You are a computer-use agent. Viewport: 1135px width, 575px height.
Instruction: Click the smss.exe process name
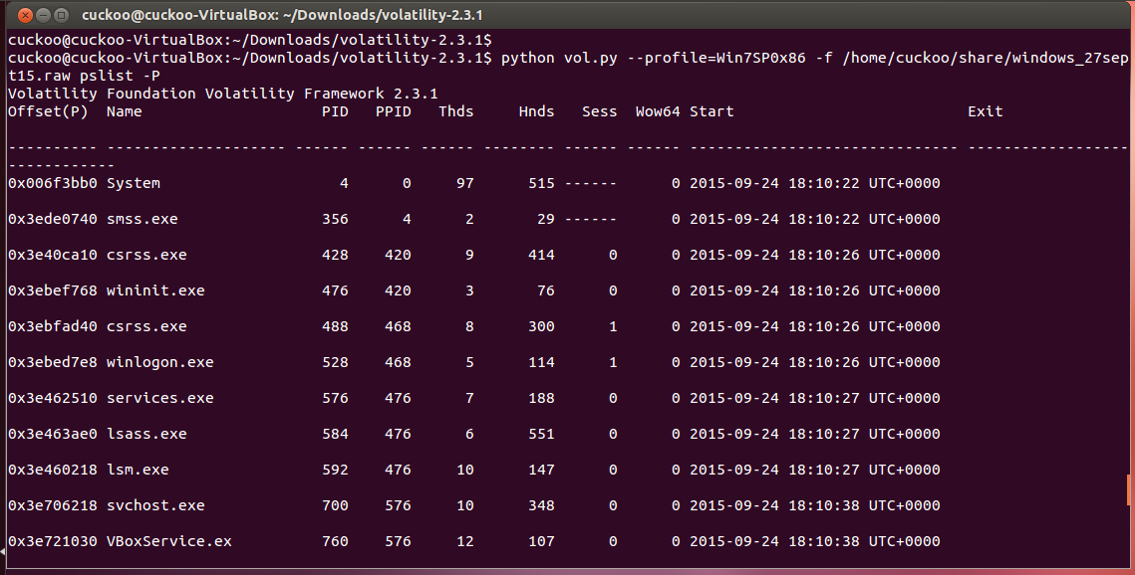[142, 219]
